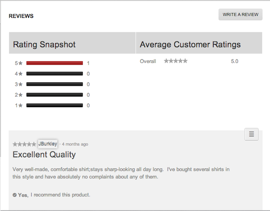Choose the 2-star rating bar
This screenshot has height=211, width=270.
pos(54,95)
